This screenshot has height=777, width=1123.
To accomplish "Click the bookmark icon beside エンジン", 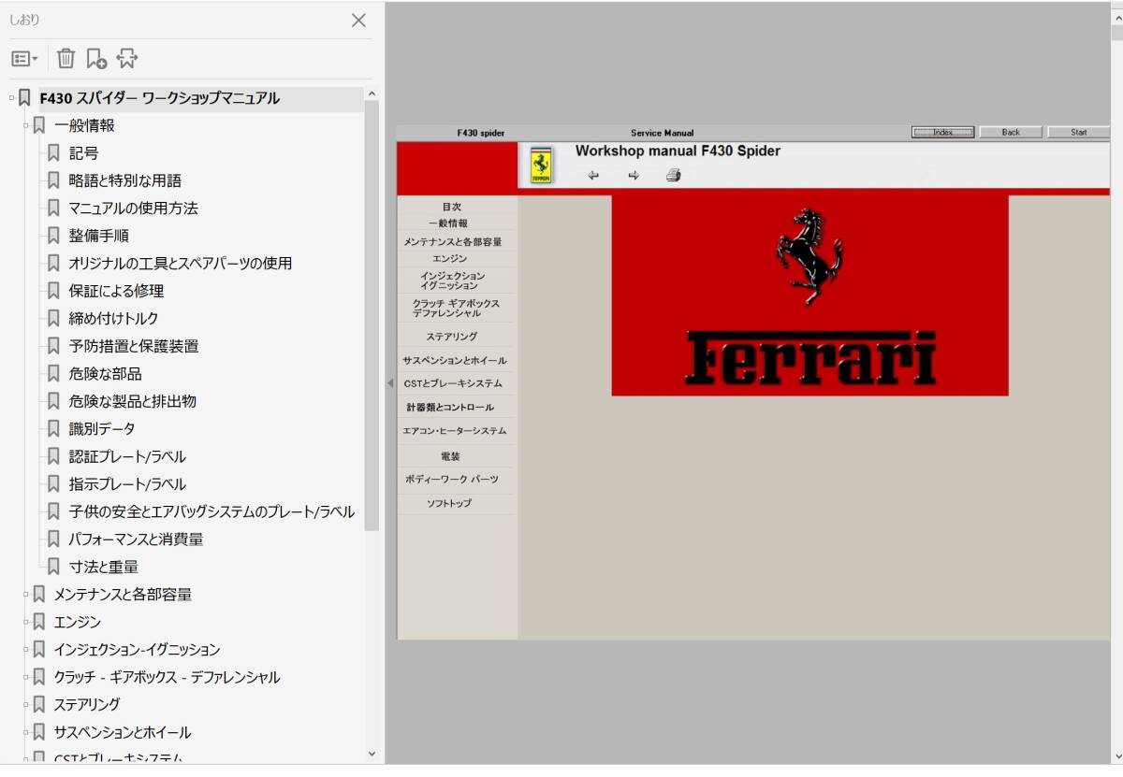I will click(39, 622).
